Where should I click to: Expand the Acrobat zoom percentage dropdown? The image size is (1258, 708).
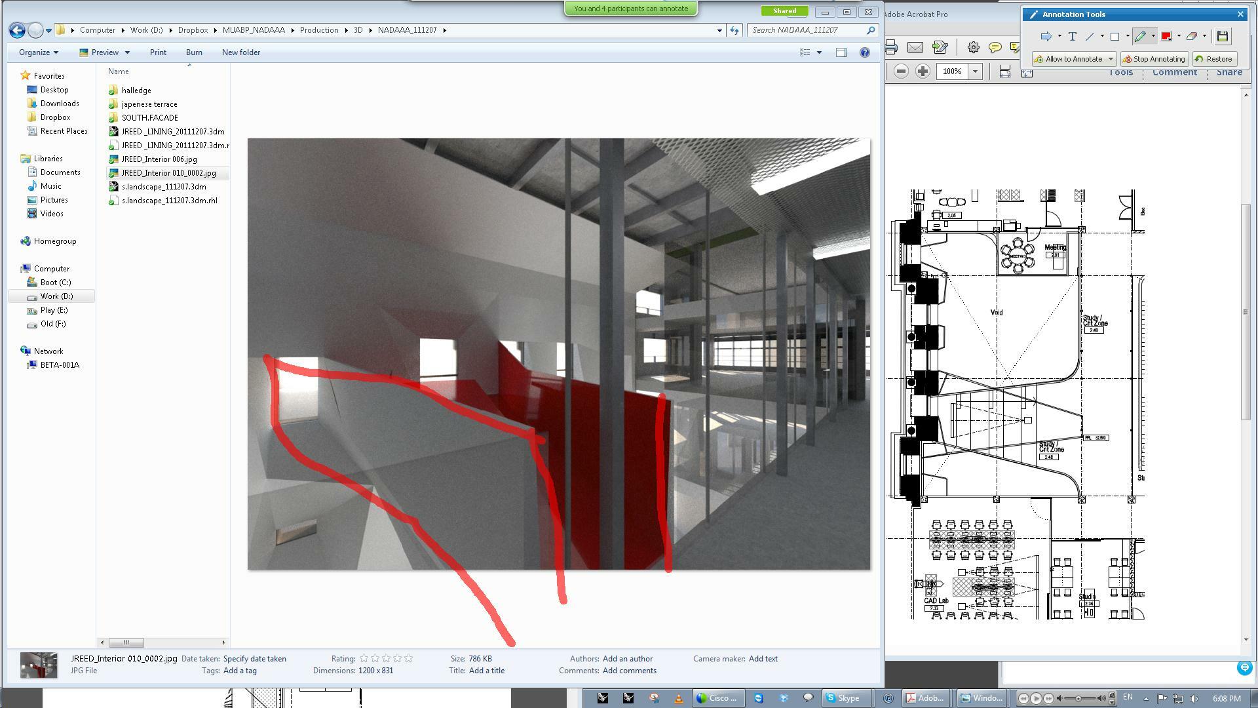coord(975,71)
